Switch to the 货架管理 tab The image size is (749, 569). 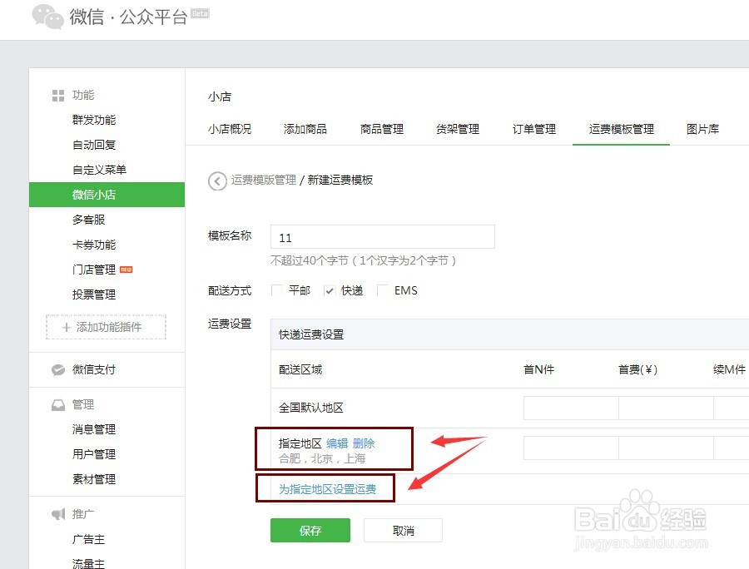458,129
